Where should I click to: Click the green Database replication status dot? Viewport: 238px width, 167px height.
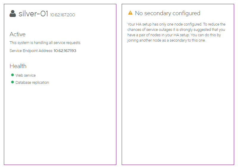pyautogui.click(x=12, y=82)
